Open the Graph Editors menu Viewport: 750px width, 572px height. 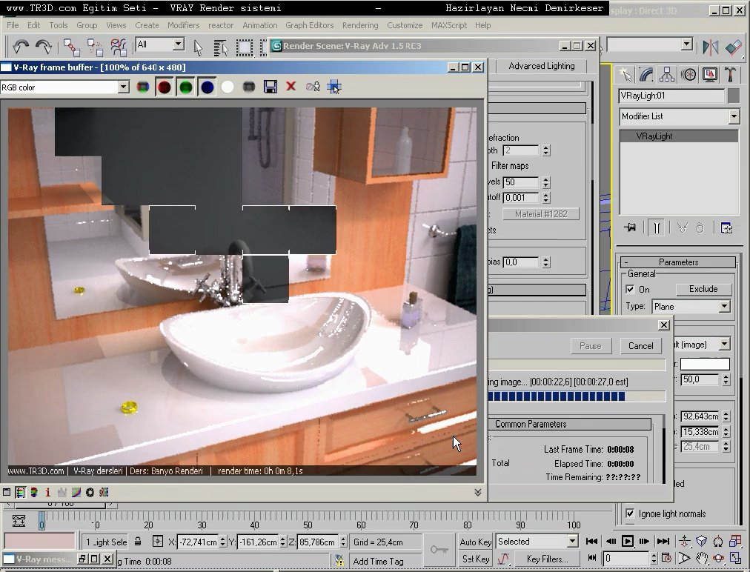tap(310, 25)
